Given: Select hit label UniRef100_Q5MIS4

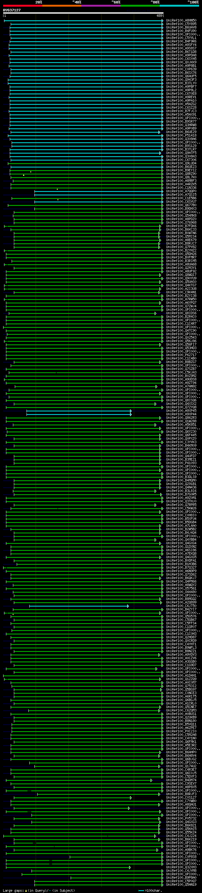Looking at the screenshot, I should tap(181, 236).
